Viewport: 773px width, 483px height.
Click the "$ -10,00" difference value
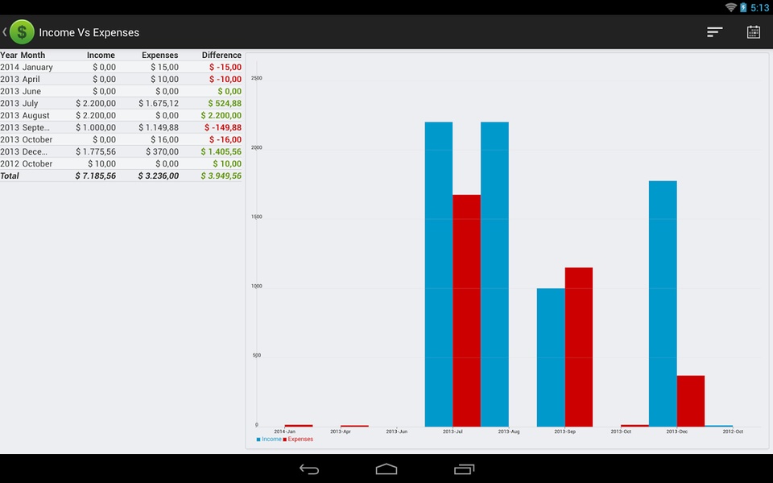(225, 80)
